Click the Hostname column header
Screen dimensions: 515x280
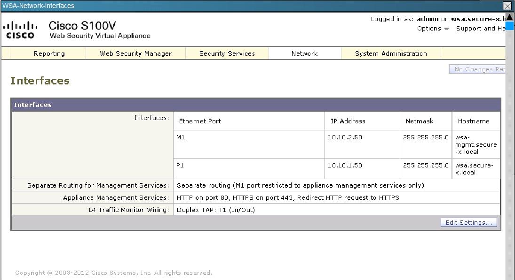(474, 121)
